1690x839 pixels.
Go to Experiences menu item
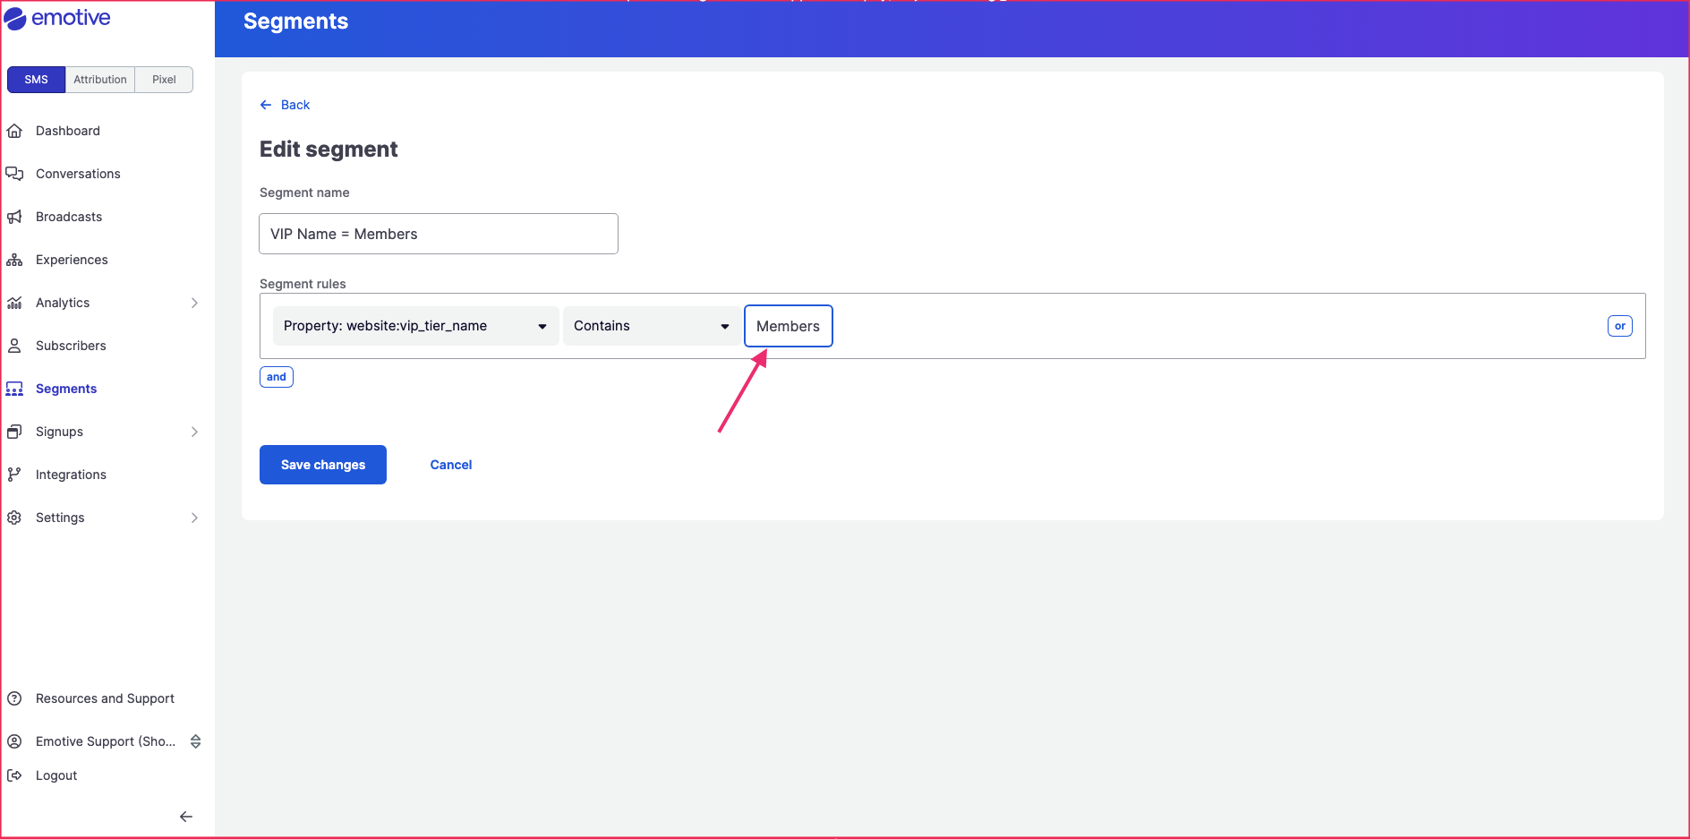click(72, 260)
